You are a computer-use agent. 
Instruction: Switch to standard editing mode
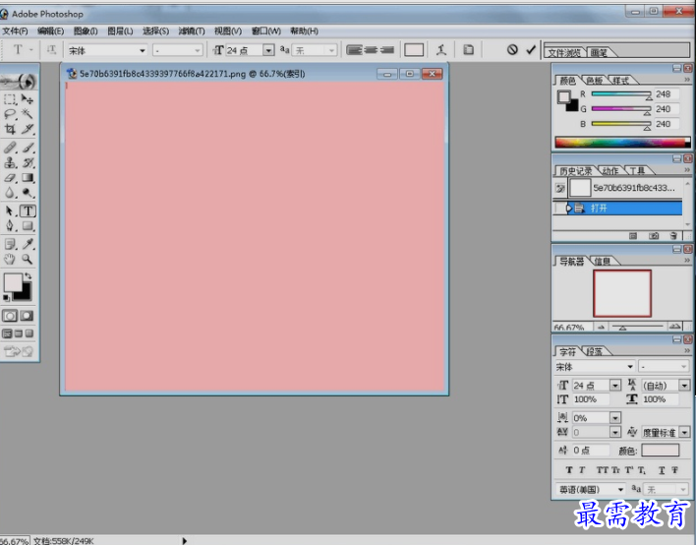coord(10,316)
